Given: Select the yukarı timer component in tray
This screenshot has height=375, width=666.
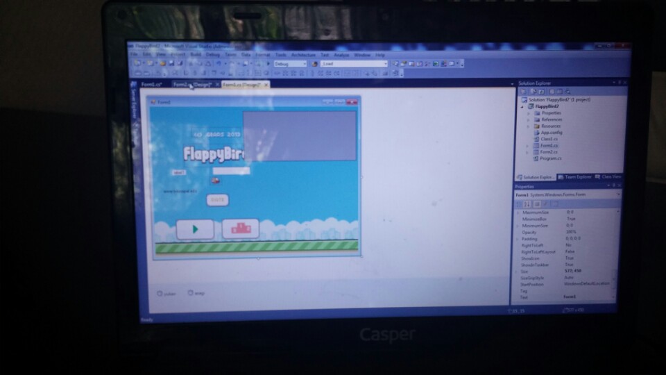Looking at the screenshot, I should (x=166, y=293).
